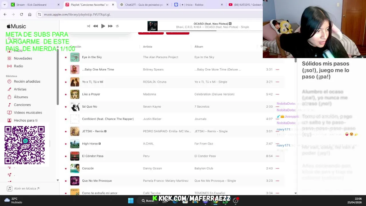Open the OCASO album artwork thumbnail
The image size is (366, 206).
(152, 26)
